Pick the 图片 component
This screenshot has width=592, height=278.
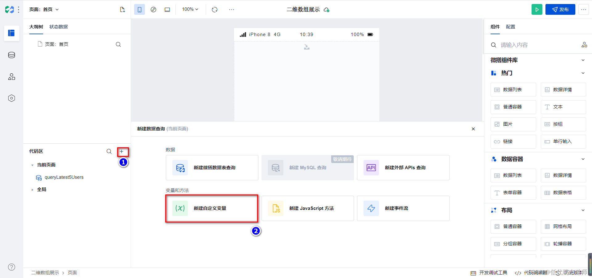tap(513, 124)
